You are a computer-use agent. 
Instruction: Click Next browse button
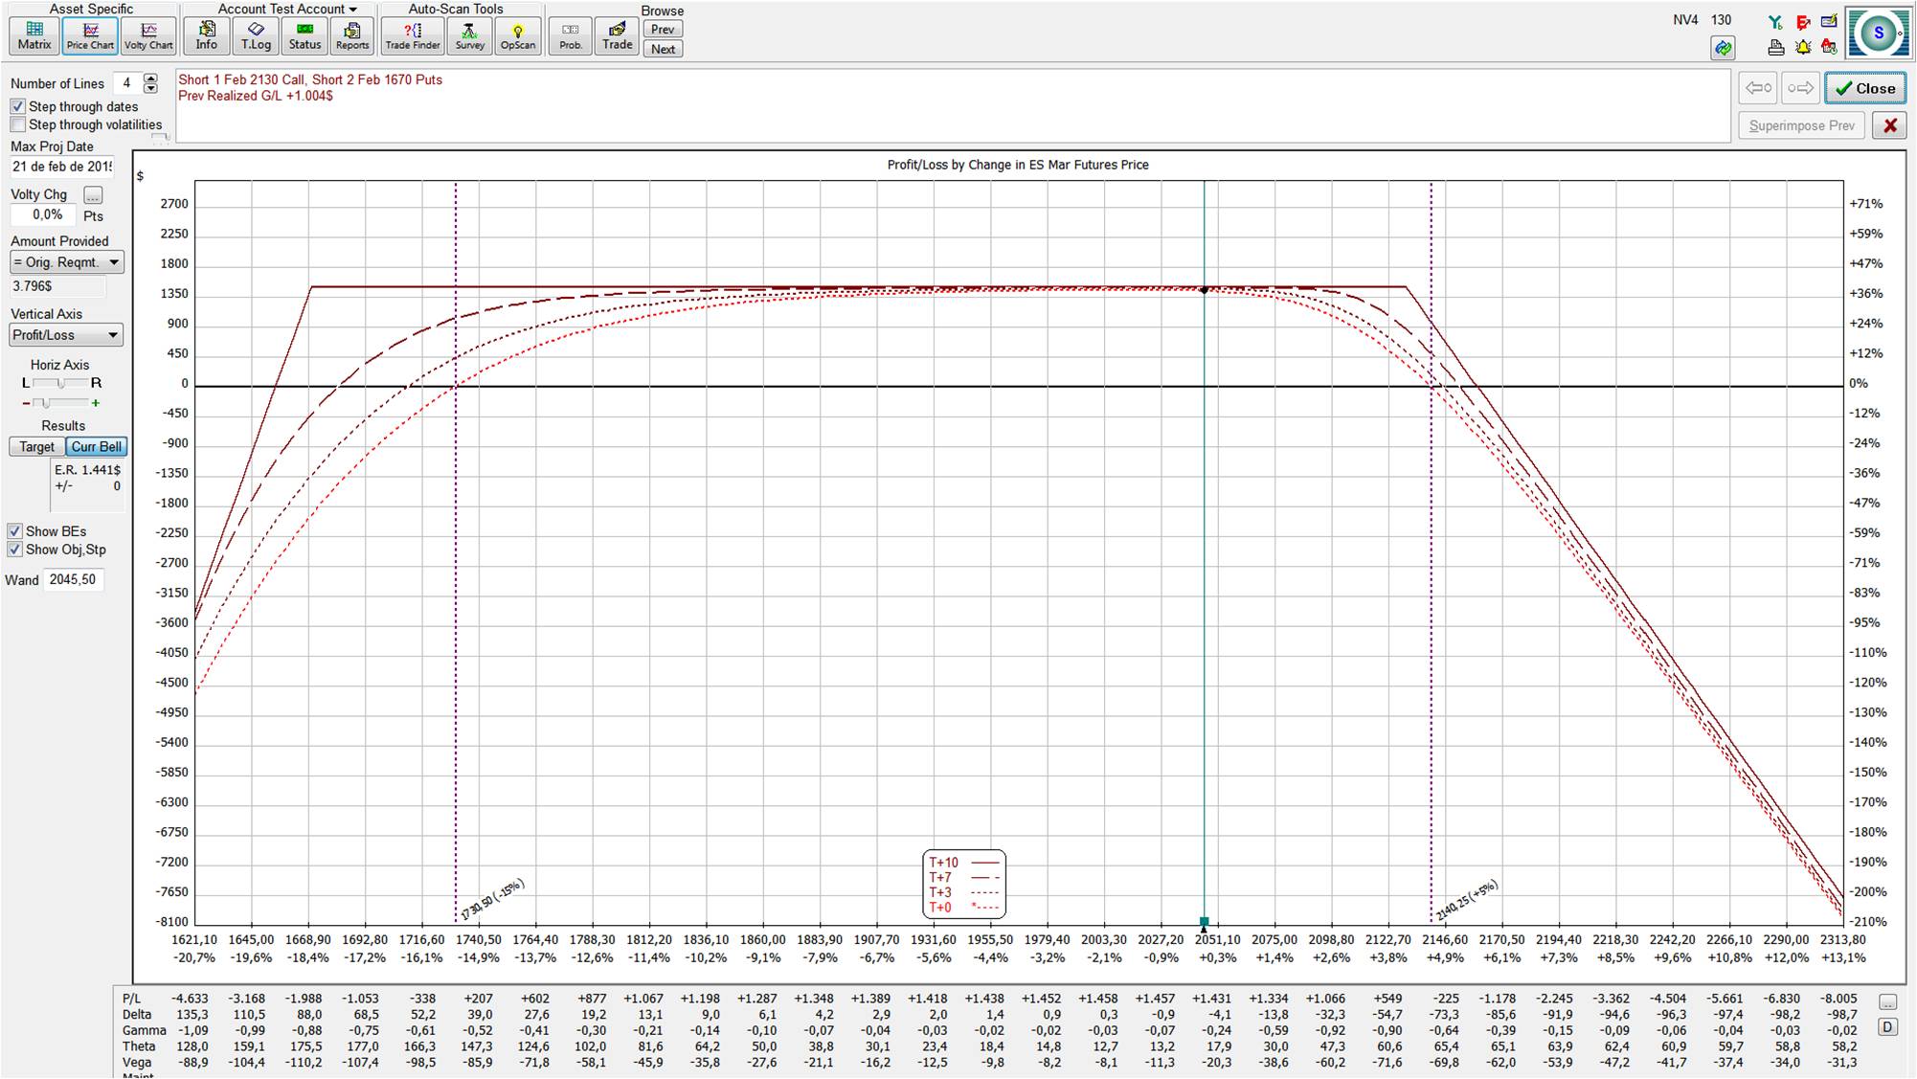[x=663, y=49]
